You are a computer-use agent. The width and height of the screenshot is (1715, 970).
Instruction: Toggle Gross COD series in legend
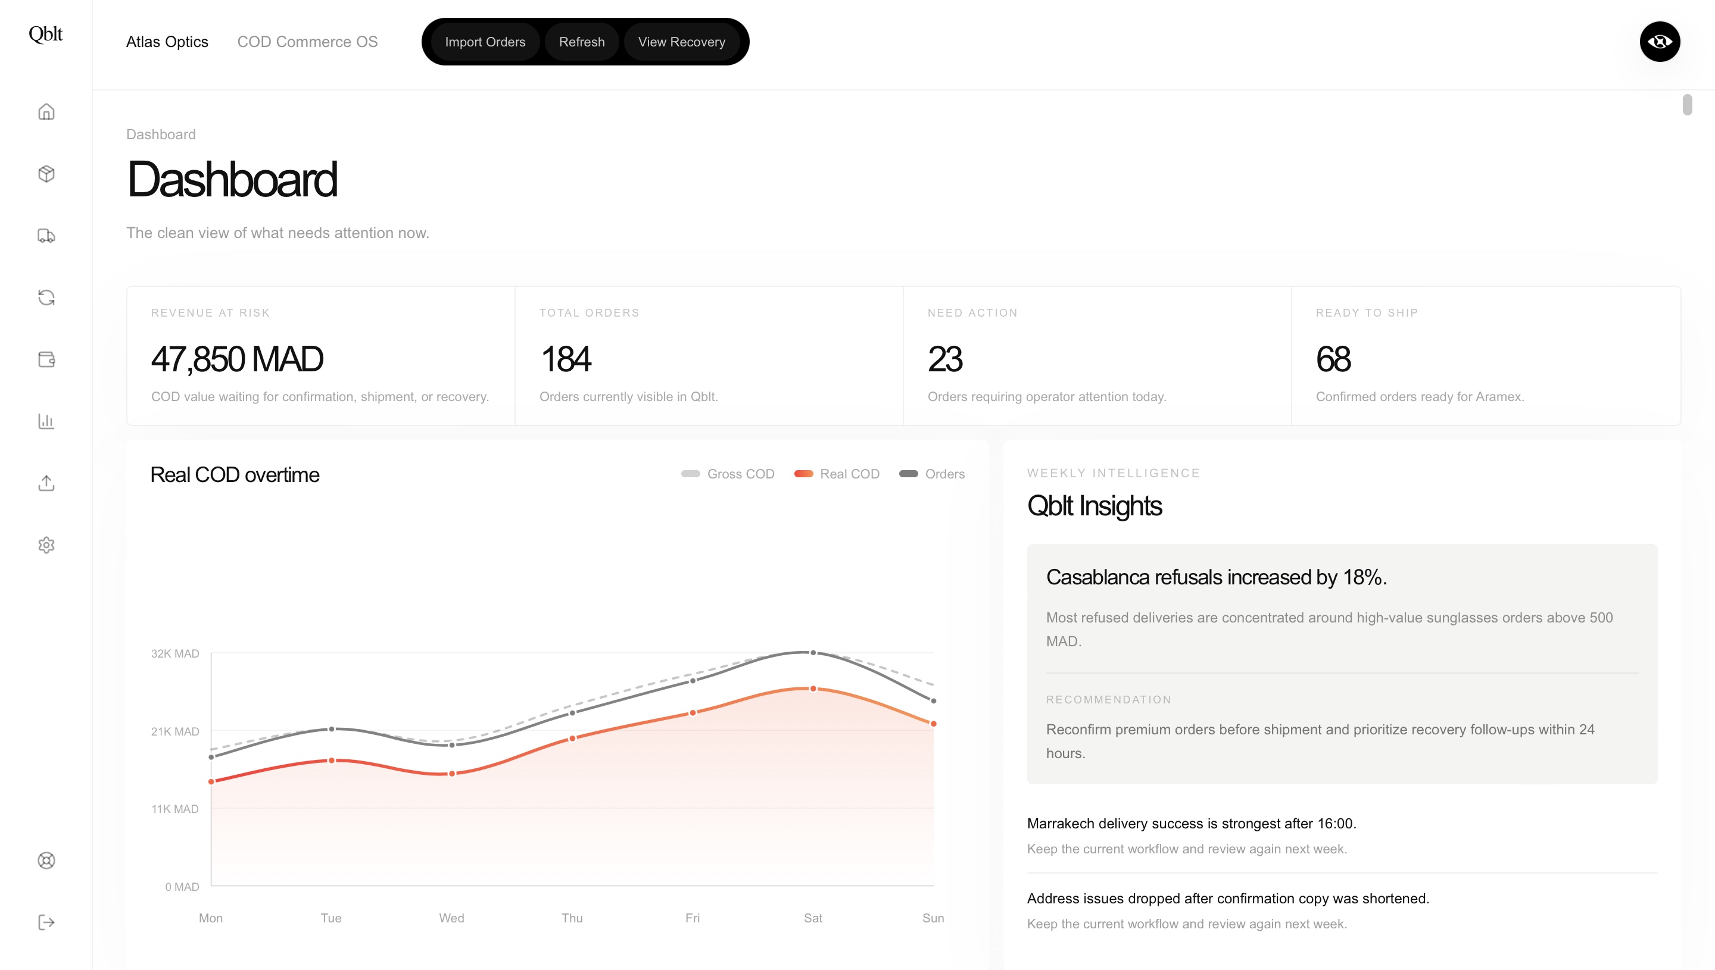click(x=727, y=474)
